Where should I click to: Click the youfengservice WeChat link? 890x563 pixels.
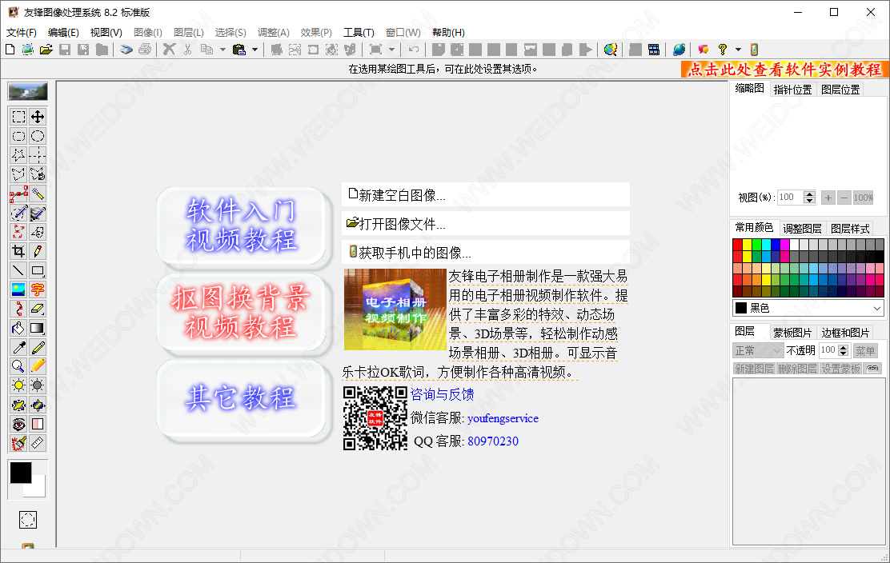pos(503,418)
